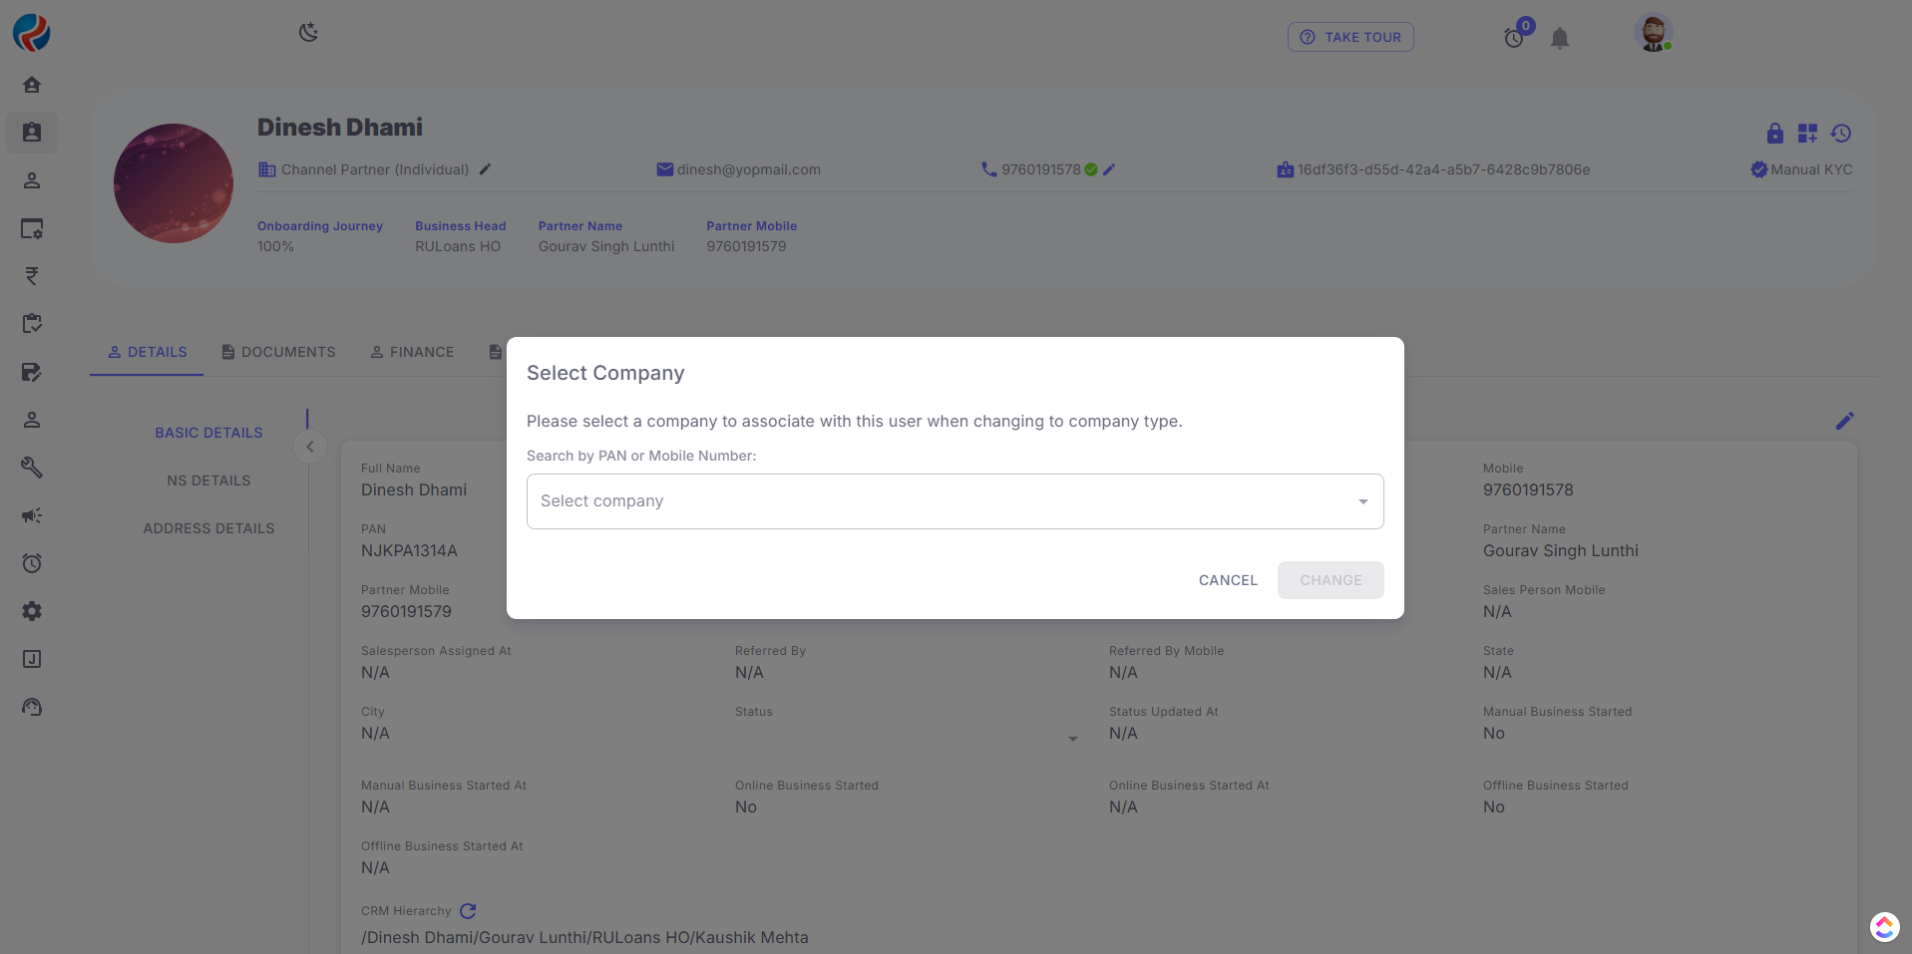Viewport: 1912px width, 954px height.
Task: Open settings gear in sidebar
Action: (x=32, y=611)
